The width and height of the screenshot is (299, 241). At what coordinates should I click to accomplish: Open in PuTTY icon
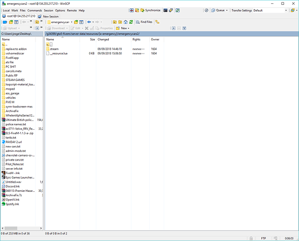pyautogui.click(x=171, y=11)
